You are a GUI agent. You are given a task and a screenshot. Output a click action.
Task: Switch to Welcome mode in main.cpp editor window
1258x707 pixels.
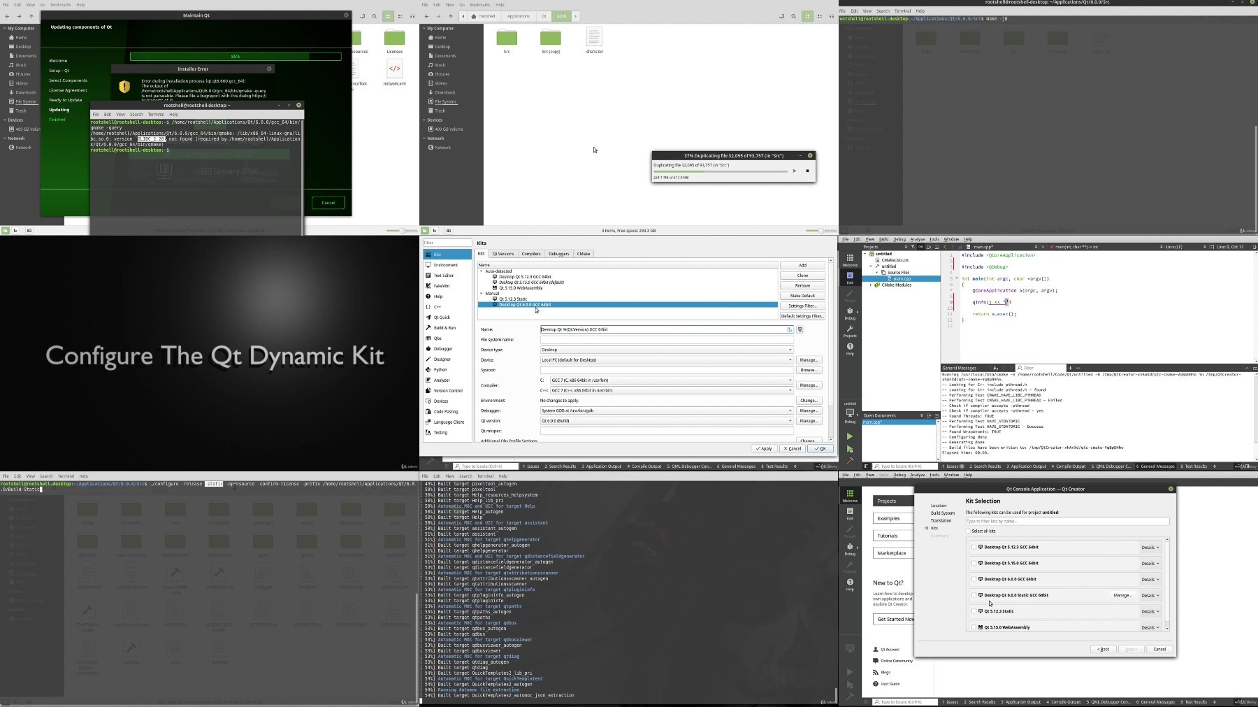[x=850, y=259]
